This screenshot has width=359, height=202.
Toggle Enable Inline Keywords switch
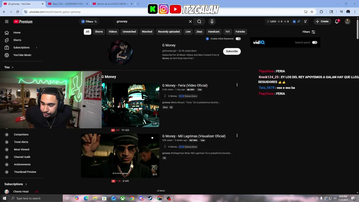pos(238,39)
